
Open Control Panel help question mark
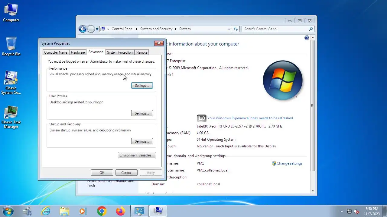(x=307, y=38)
